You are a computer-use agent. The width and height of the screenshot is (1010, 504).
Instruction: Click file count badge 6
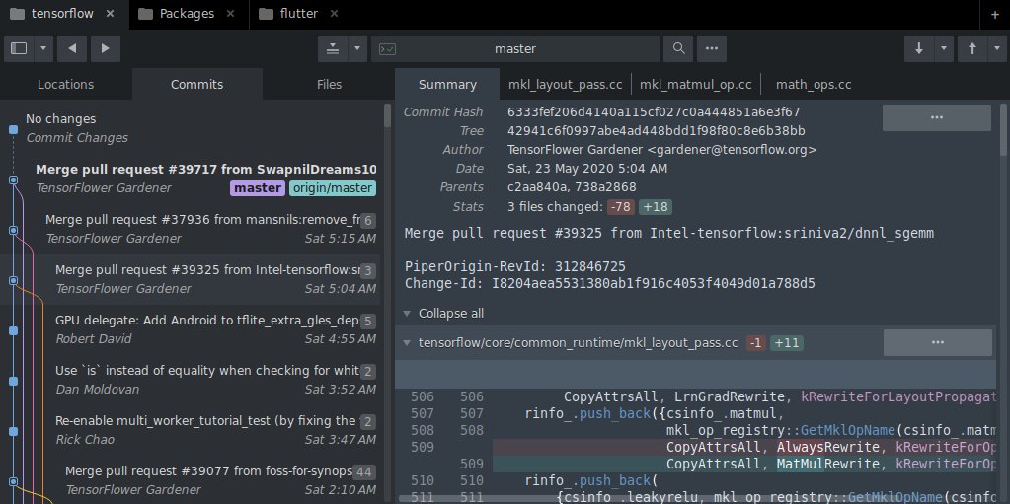pos(368,221)
